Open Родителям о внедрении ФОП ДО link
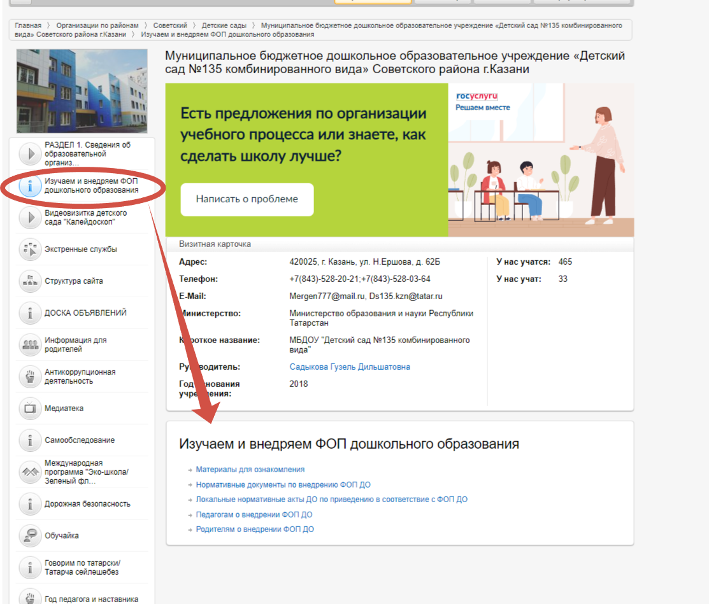This screenshot has height=604, width=709. (255, 530)
